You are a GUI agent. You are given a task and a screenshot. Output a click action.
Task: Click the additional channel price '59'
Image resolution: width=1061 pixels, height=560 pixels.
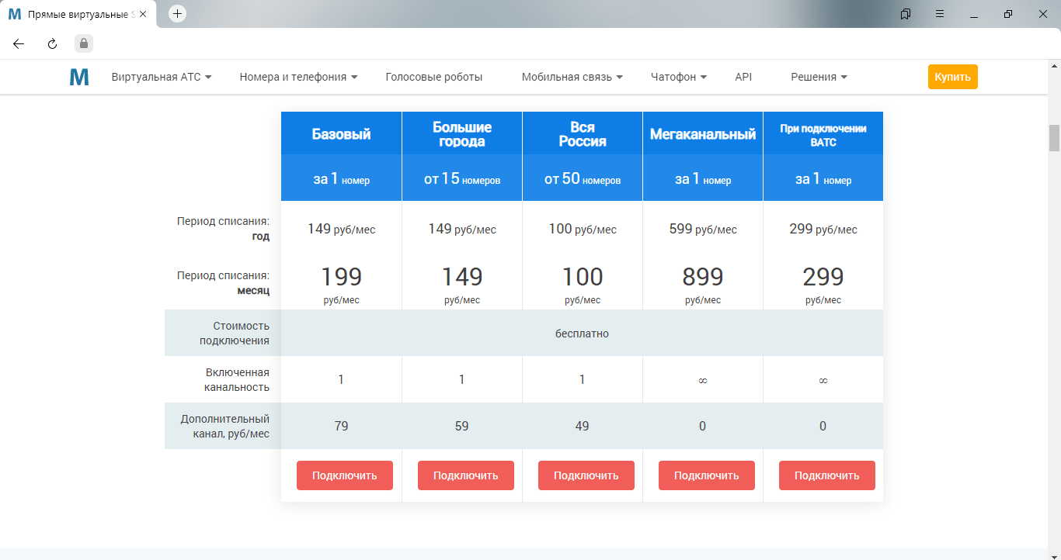(x=462, y=426)
